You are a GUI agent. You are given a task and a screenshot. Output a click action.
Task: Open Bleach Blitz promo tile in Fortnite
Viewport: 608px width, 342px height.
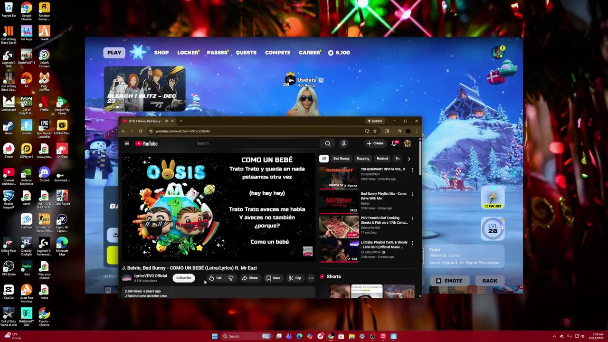(x=144, y=89)
